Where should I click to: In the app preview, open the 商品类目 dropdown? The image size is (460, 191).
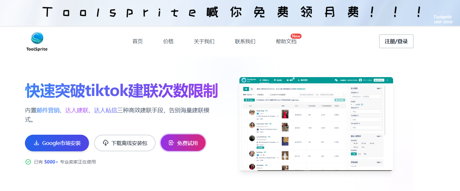[x=366, y=97]
